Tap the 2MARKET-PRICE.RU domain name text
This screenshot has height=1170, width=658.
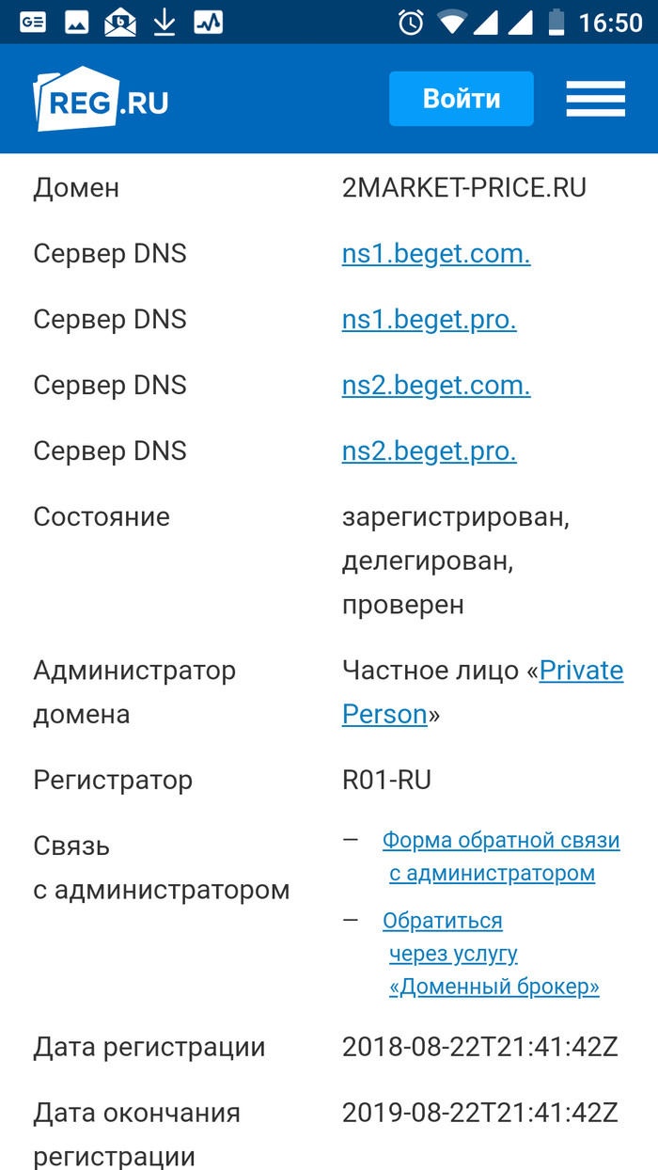point(464,188)
